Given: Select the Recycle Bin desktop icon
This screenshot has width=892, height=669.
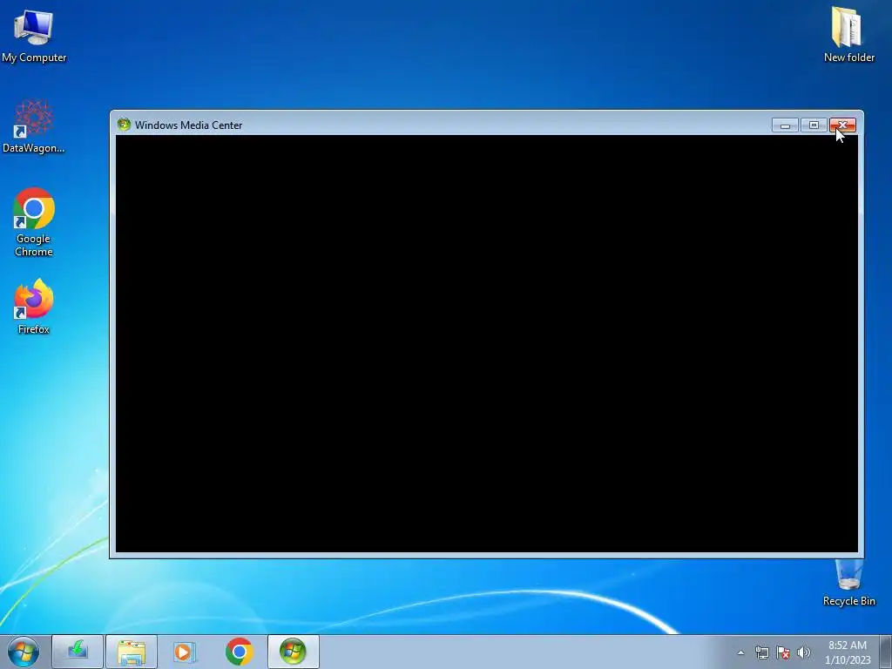Looking at the screenshot, I should 848,583.
